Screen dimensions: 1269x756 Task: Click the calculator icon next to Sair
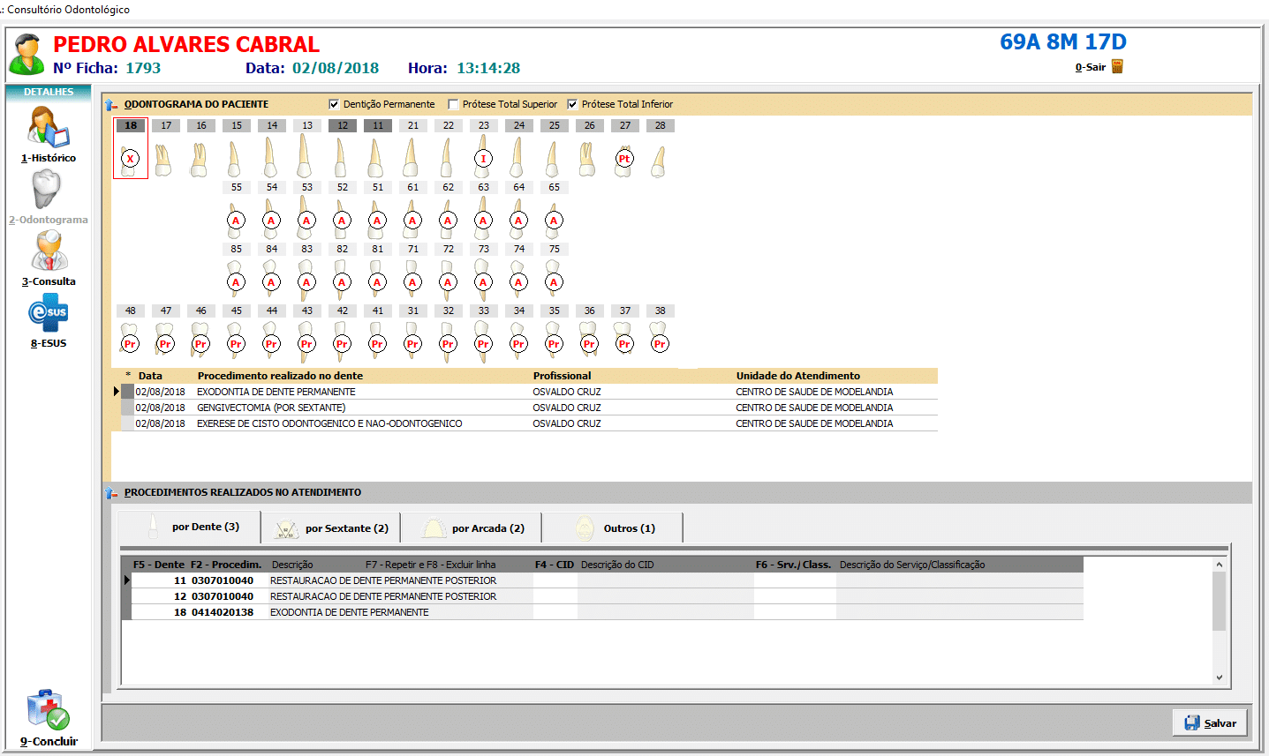pyautogui.click(x=1117, y=67)
